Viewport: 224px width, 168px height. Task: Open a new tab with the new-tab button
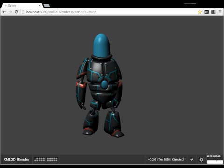coord(47,6)
